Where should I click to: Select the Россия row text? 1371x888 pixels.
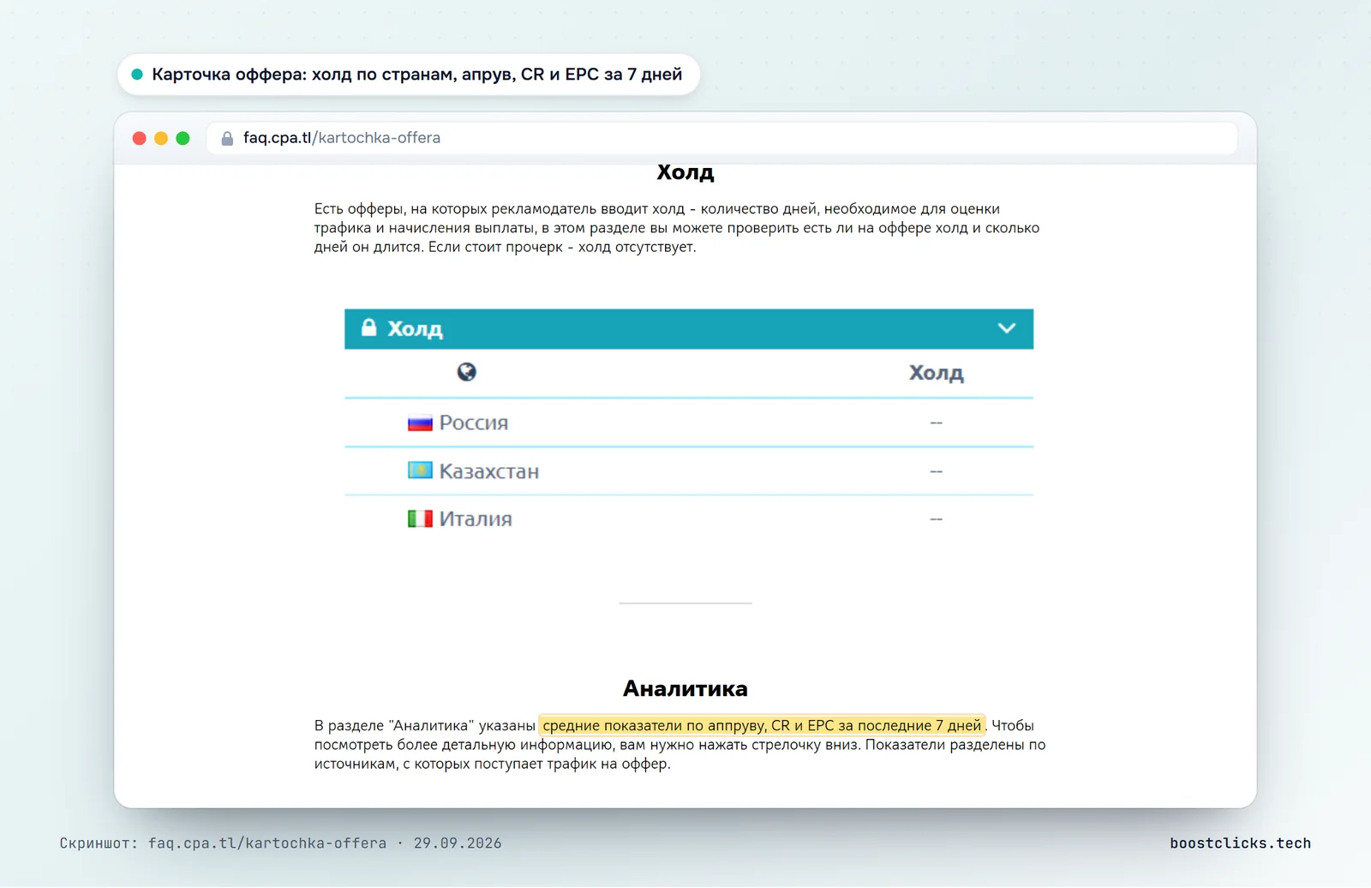click(x=474, y=423)
